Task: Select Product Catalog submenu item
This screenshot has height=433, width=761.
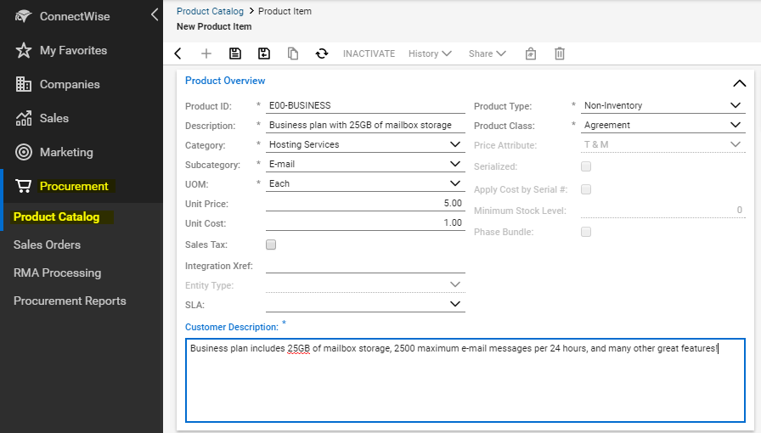Action: [x=56, y=217]
